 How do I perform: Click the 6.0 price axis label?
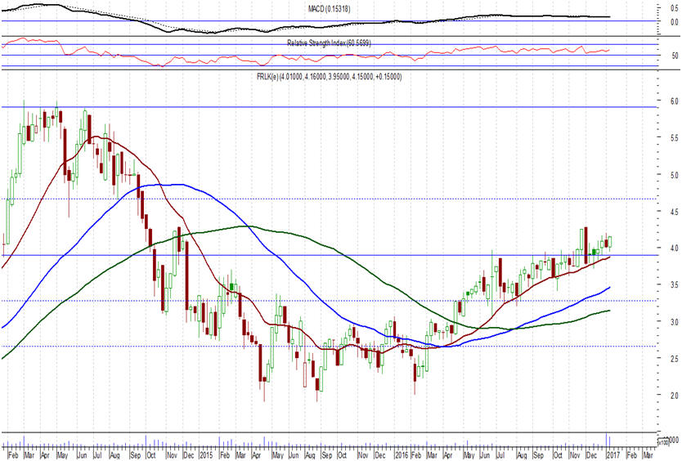click(674, 101)
